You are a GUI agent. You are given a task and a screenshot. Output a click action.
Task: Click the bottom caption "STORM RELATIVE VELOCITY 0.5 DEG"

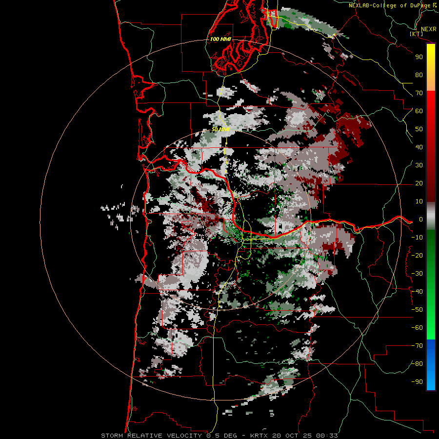[x=169, y=436]
